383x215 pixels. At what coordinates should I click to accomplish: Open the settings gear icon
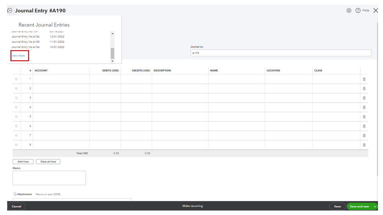click(349, 10)
